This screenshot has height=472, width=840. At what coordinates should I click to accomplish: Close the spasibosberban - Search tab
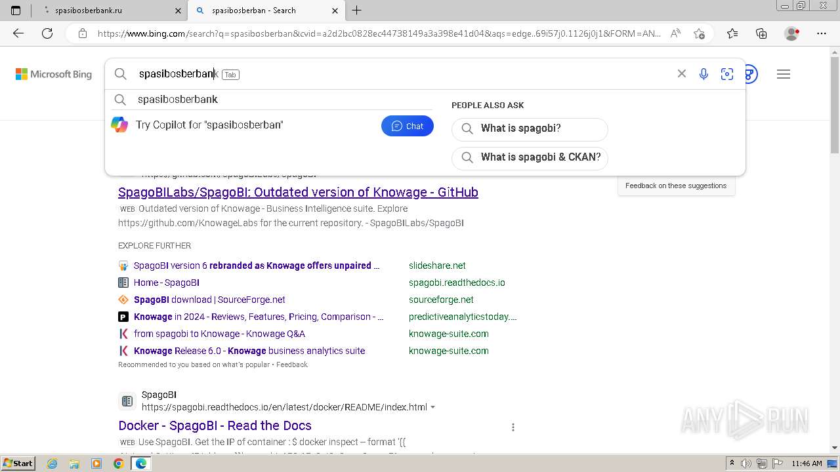(335, 10)
